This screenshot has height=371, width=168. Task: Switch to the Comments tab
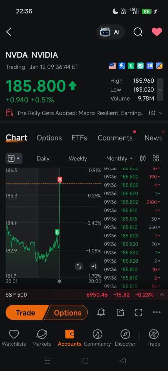pyautogui.click(x=115, y=138)
